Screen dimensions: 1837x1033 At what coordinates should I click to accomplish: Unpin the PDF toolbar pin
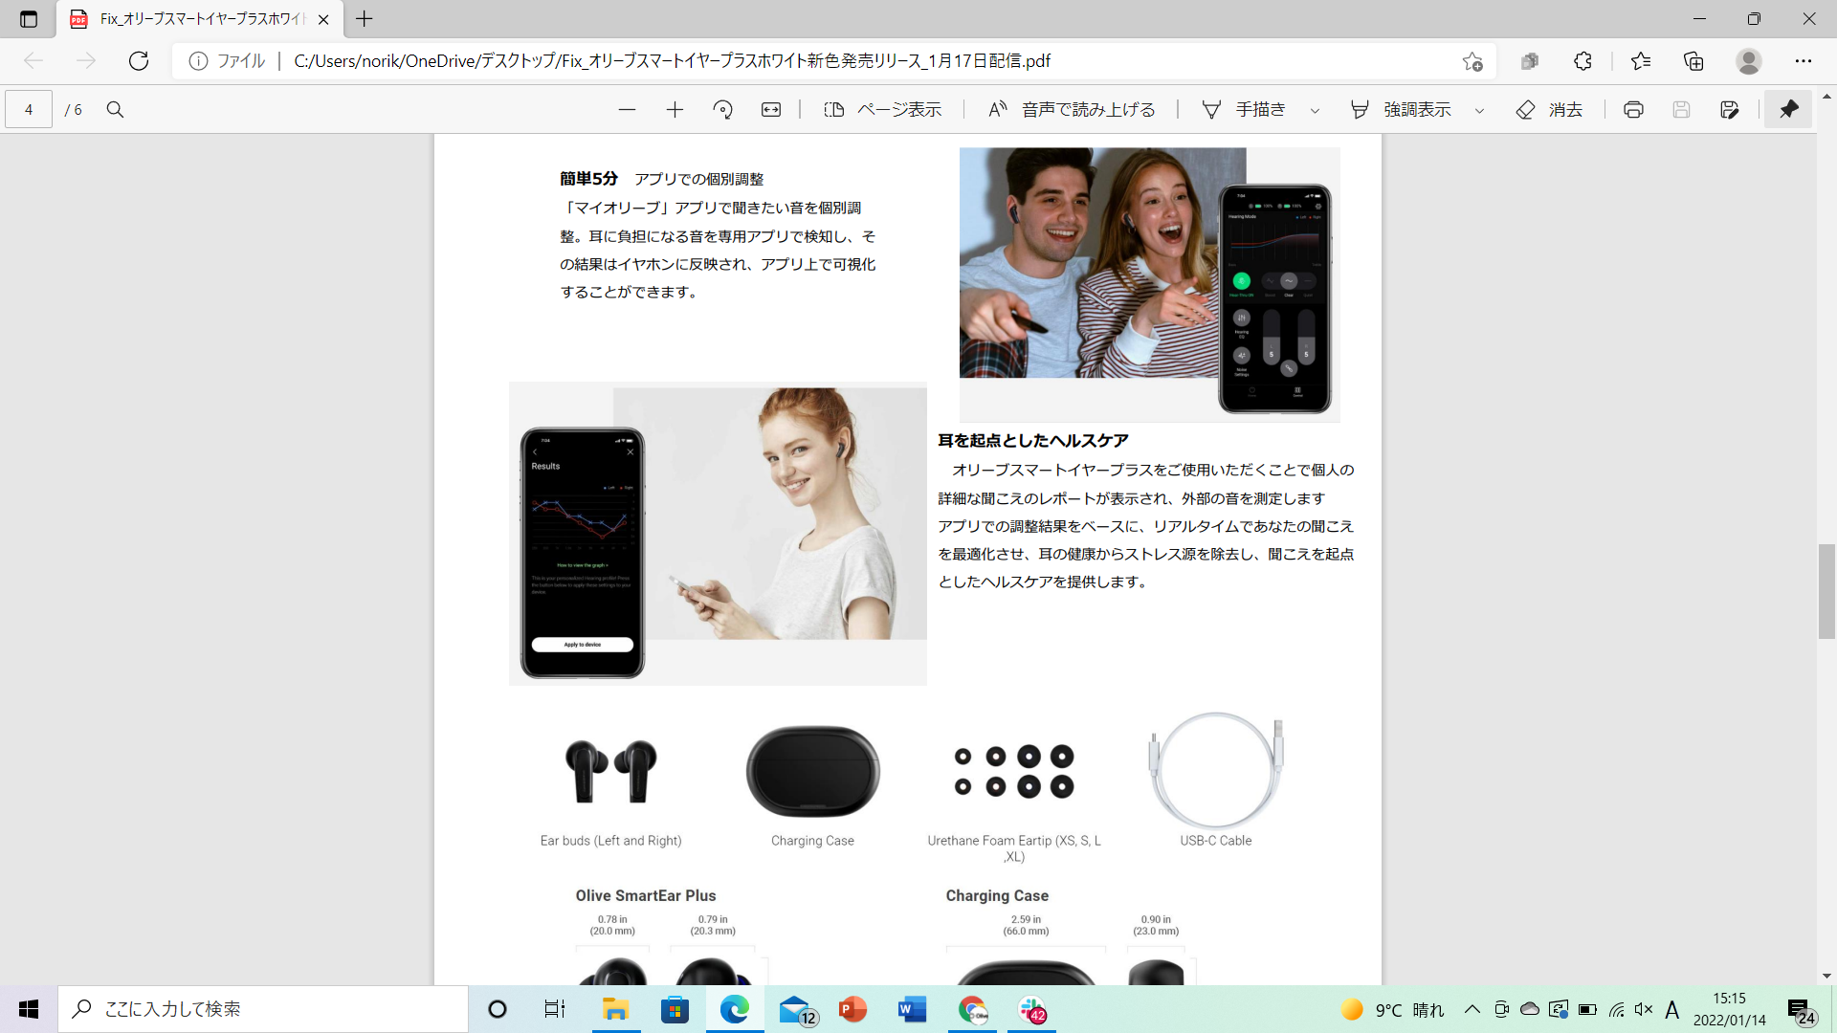tap(1788, 110)
